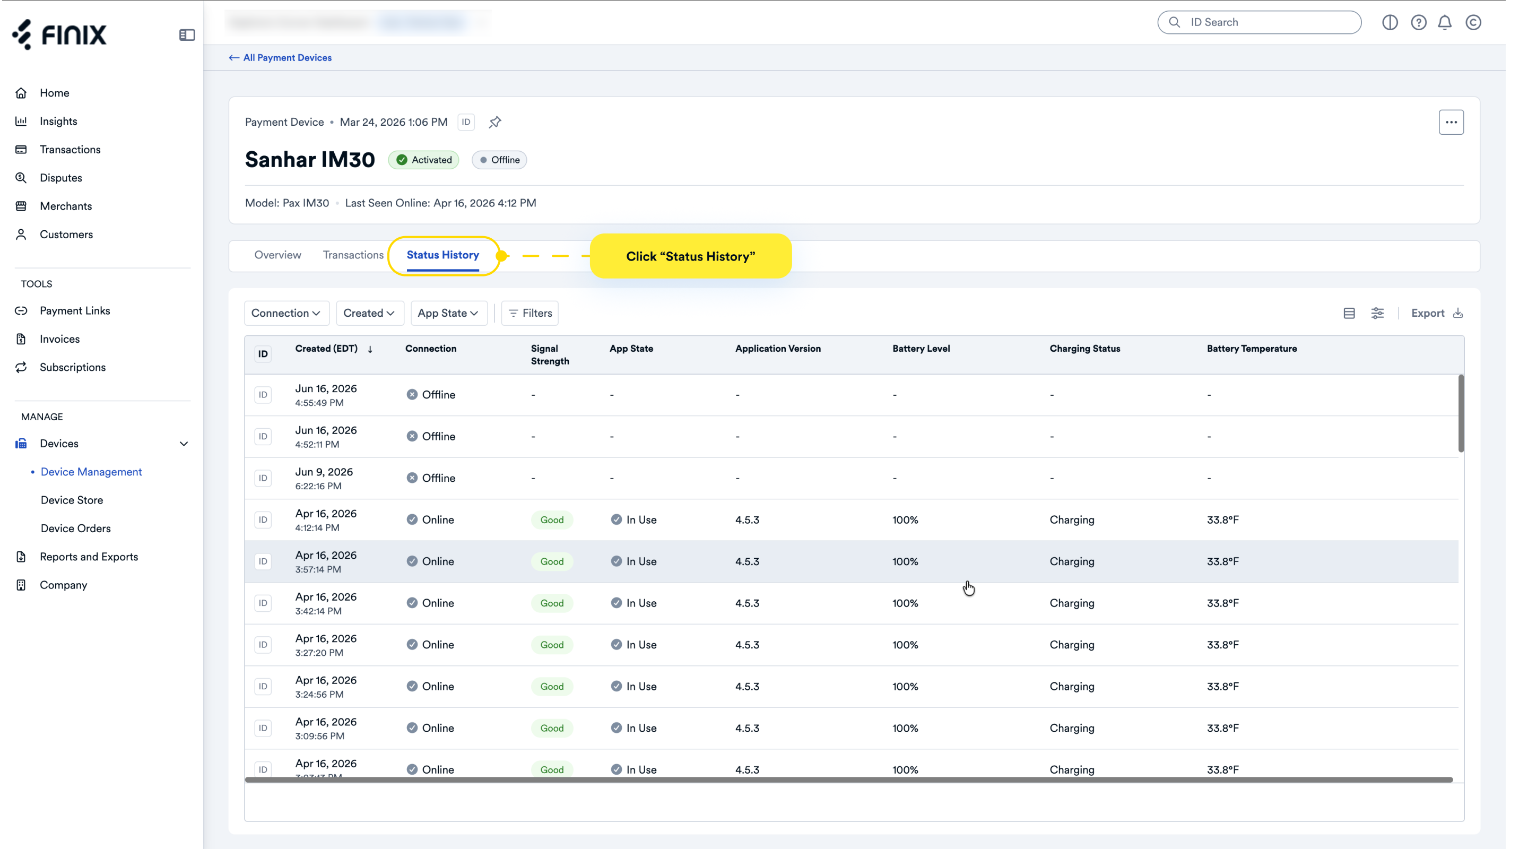Open Transactions in the sidebar
The width and height of the screenshot is (1528, 849).
point(70,150)
